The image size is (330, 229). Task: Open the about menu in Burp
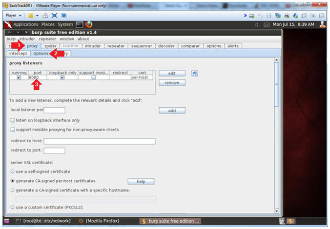tap(83, 39)
